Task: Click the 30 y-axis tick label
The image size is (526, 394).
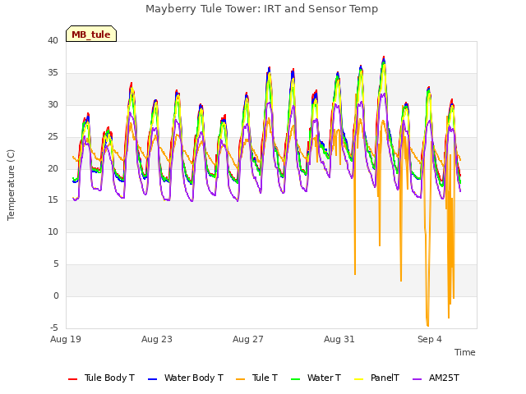Action: point(53,105)
